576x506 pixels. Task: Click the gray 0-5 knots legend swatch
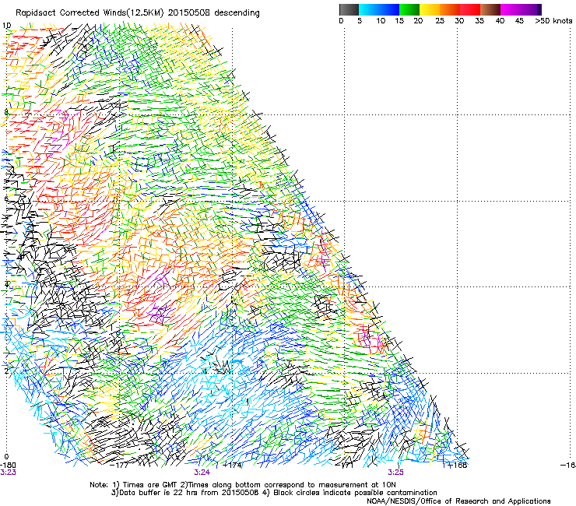[349, 9]
